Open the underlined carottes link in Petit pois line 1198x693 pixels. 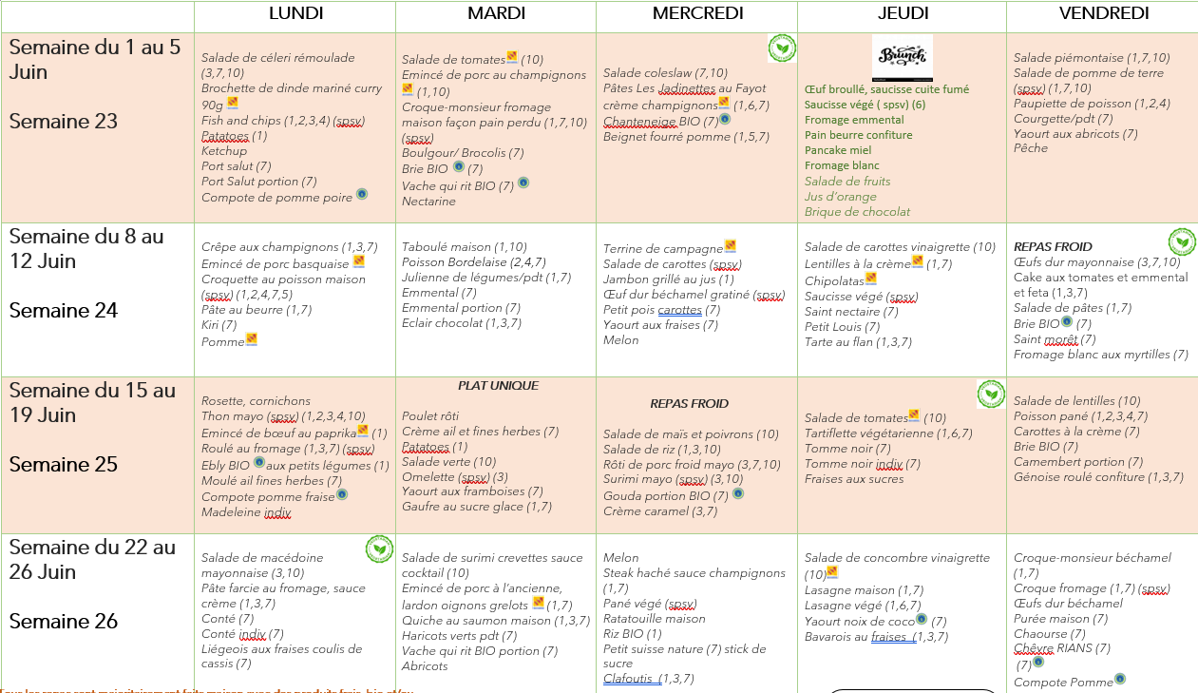(x=679, y=310)
